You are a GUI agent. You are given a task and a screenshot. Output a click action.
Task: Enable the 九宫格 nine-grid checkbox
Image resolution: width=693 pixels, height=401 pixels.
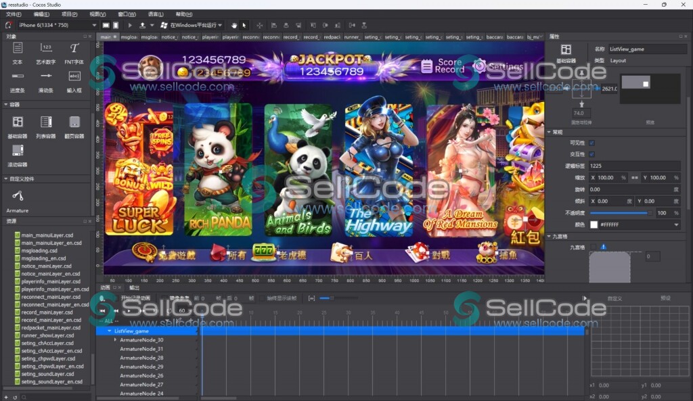tap(593, 247)
